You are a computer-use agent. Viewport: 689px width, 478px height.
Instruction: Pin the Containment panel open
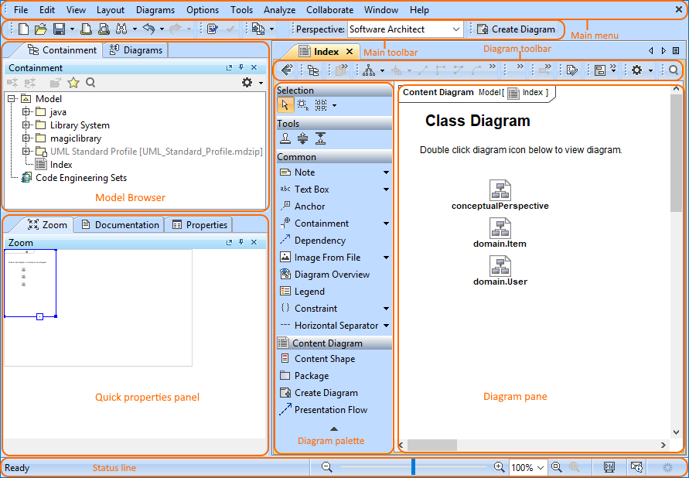coord(240,67)
